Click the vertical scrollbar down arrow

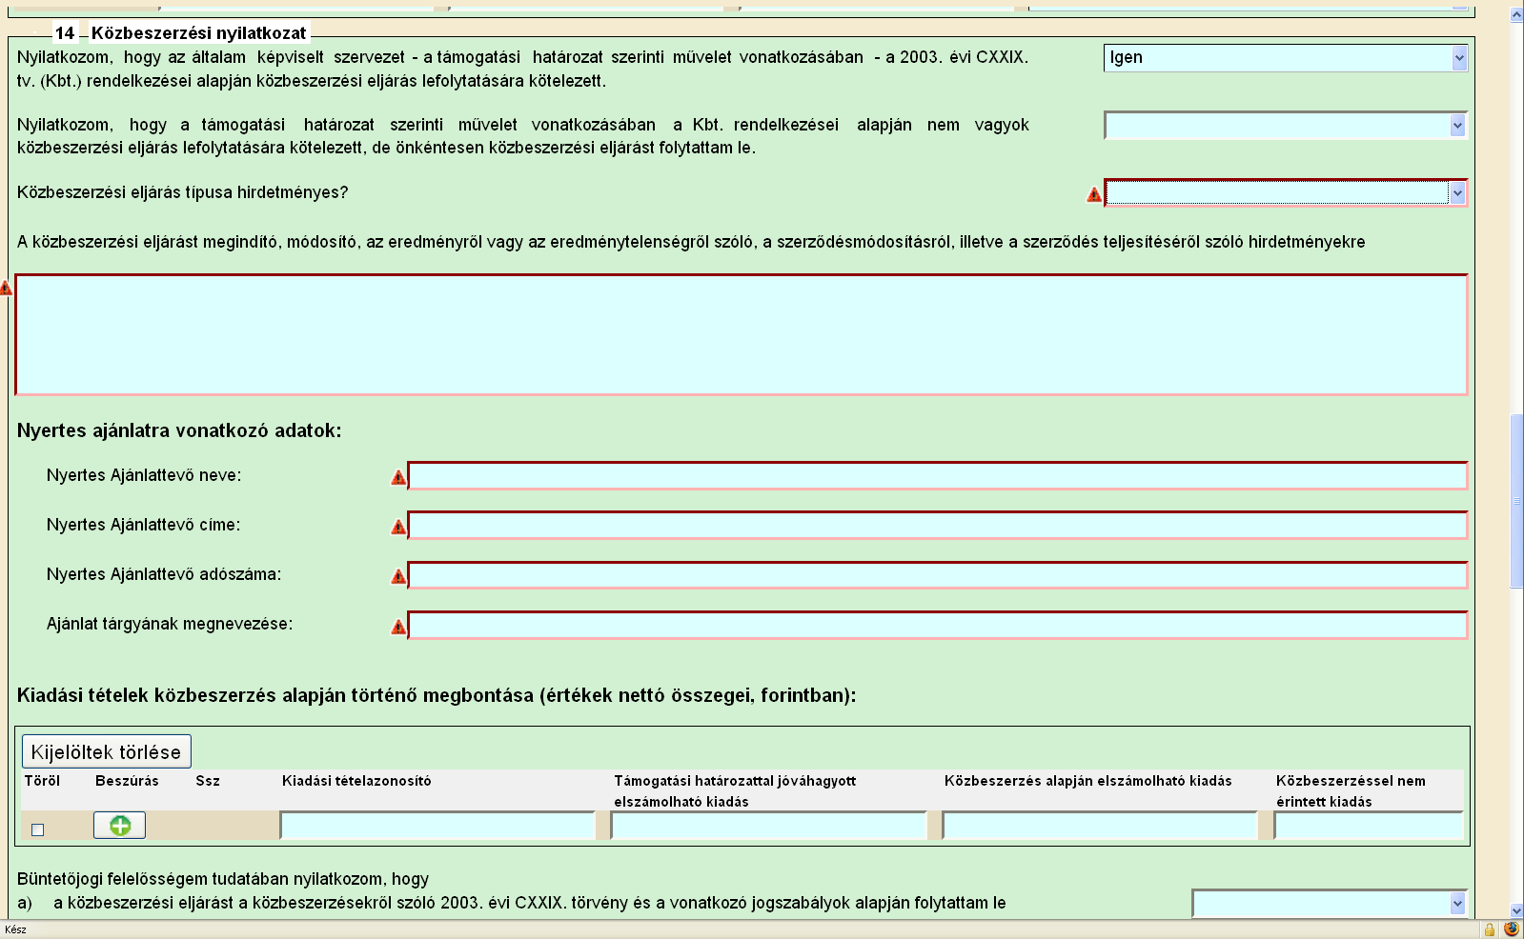(1516, 911)
